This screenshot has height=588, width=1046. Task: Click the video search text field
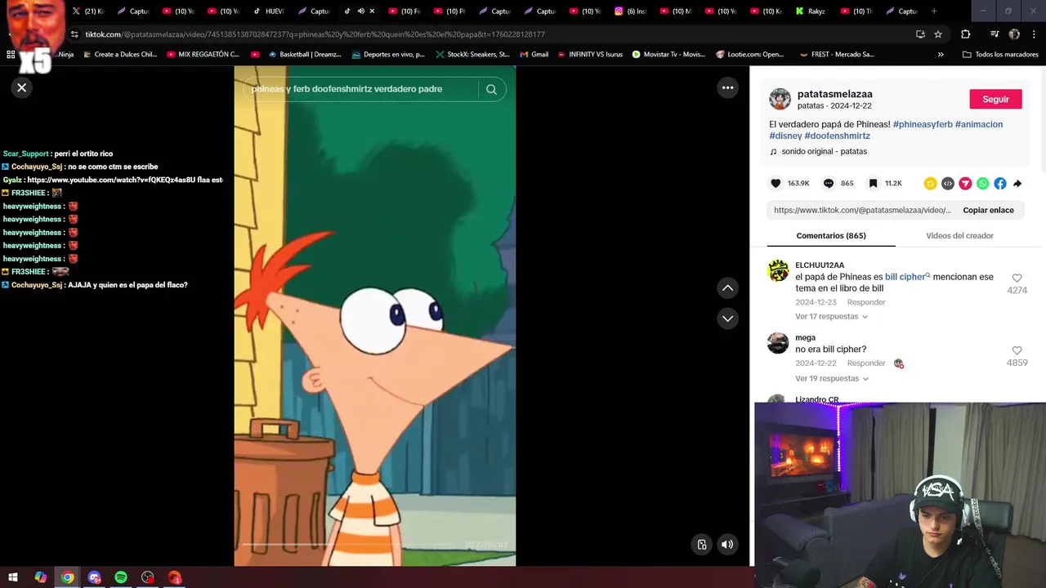pyautogui.click(x=362, y=89)
